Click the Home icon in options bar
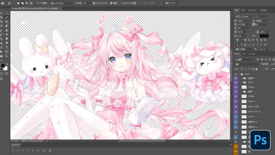This screenshot has width=275, height=155. pyautogui.click(x=3, y=3)
